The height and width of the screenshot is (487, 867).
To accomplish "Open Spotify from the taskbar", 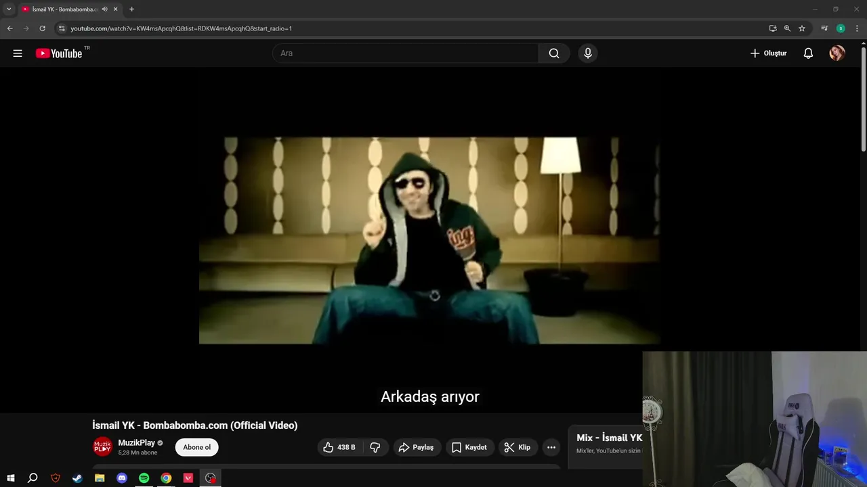I will tap(144, 478).
